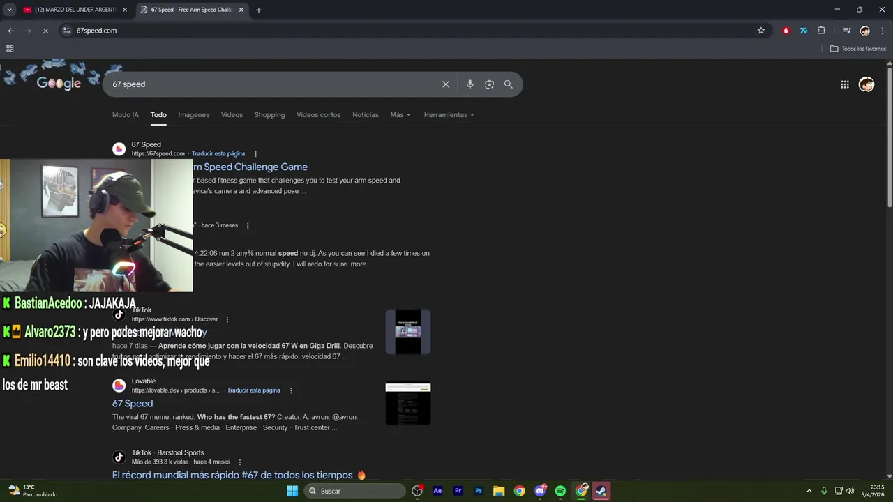Open a new tab with the plus button
The width and height of the screenshot is (893, 502).
(259, 10)
